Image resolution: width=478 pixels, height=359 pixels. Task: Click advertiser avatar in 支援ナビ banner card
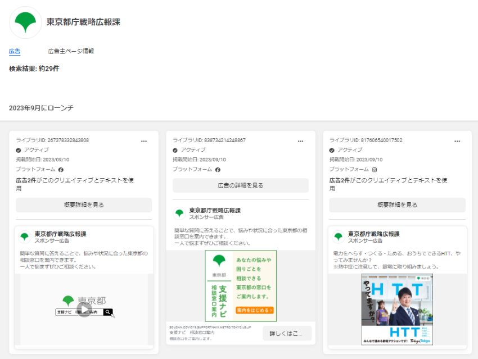tap(179, 213)
